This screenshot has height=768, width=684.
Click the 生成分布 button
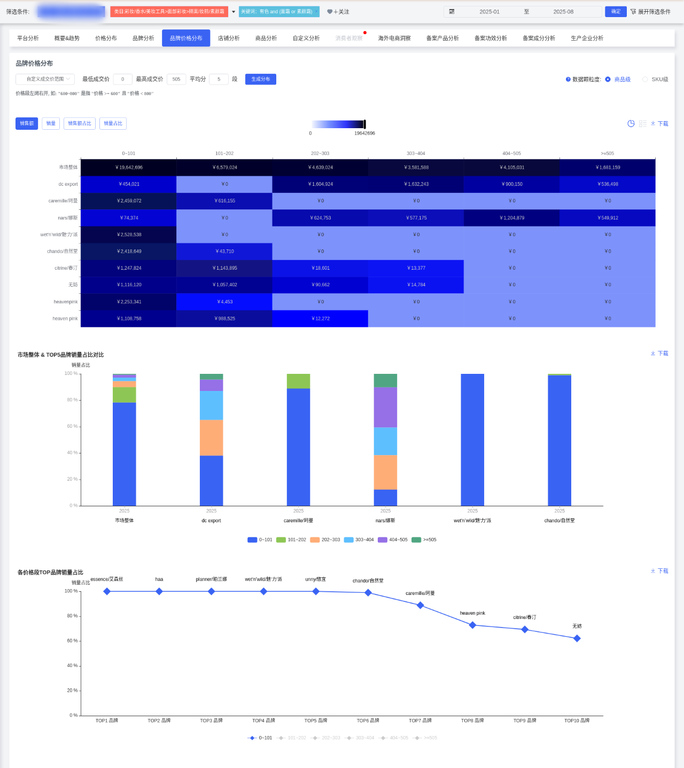tap(260, 79)
